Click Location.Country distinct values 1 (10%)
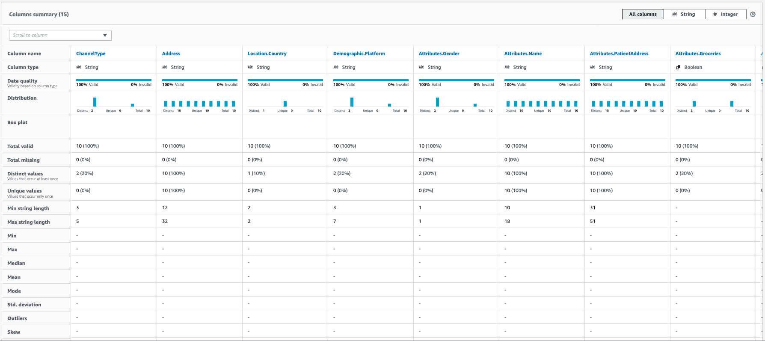 pyautogui.click(x=256, y=173)
